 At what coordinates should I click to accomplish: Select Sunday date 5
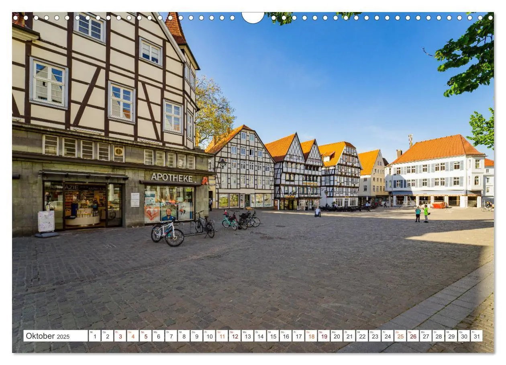(145, 336)
